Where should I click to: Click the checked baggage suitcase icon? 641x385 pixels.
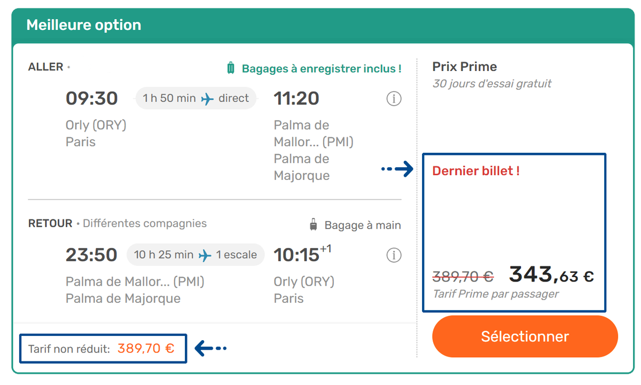tap(231, 68)
